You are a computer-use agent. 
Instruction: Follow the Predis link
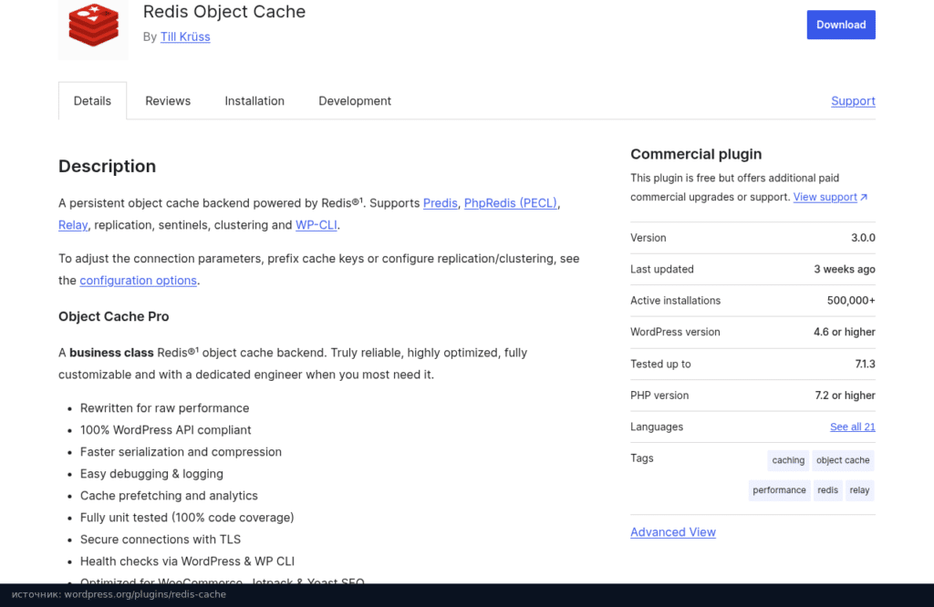click(441, 203)
